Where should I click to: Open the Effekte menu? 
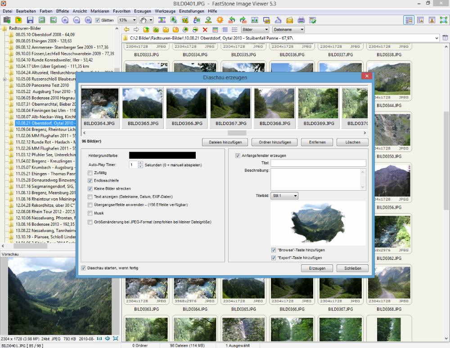(x=63, y=11)
